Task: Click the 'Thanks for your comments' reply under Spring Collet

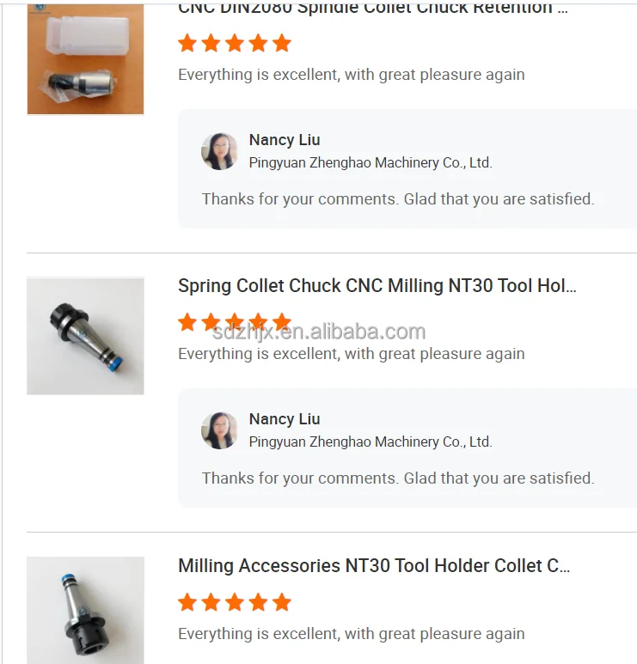Action: pos(398,478)
